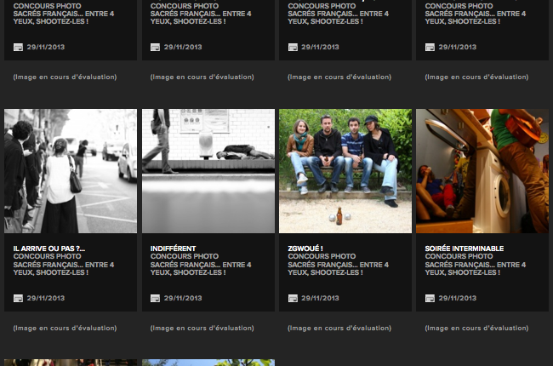Open the 'INDIFFÉRENT' title link
The height and width of the screenshot is (366, 553).
(174, 249)
